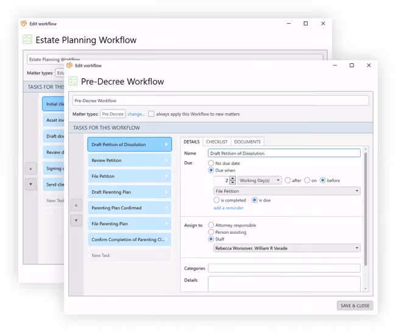
Task: Select the Signing task in the Estate Planning window
Action: tap(53, 168)
